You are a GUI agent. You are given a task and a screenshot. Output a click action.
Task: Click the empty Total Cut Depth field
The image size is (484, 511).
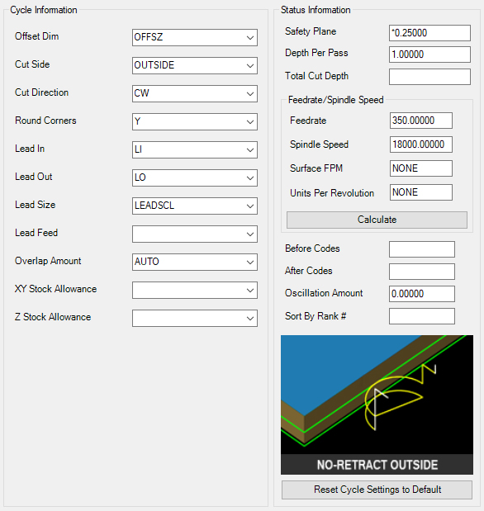429,77
